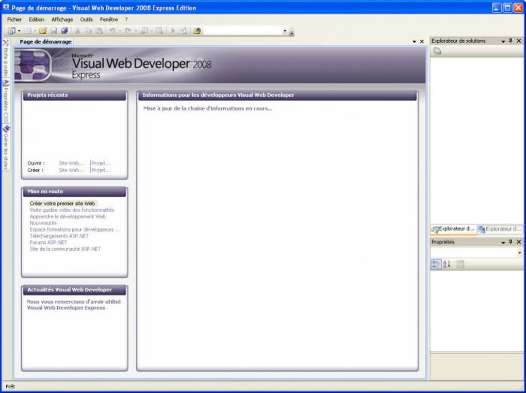Viewport: 526px width, 393px height.
Task: Close the Explorateur de solutions panel
Action: (519, 41)
